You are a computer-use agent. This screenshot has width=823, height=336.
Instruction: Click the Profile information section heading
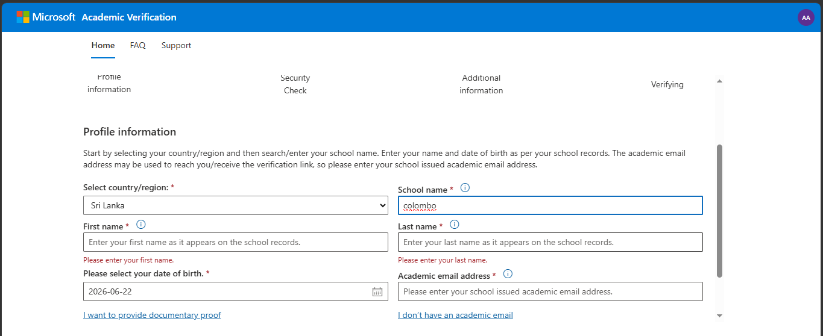click(130, 131)
